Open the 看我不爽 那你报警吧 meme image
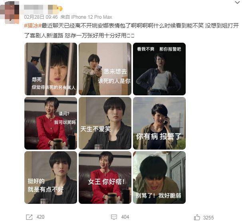This screenshot has width=242, height=223. 159,69
